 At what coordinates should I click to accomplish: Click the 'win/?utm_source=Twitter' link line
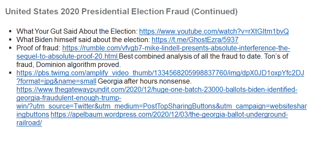point(161,106)
